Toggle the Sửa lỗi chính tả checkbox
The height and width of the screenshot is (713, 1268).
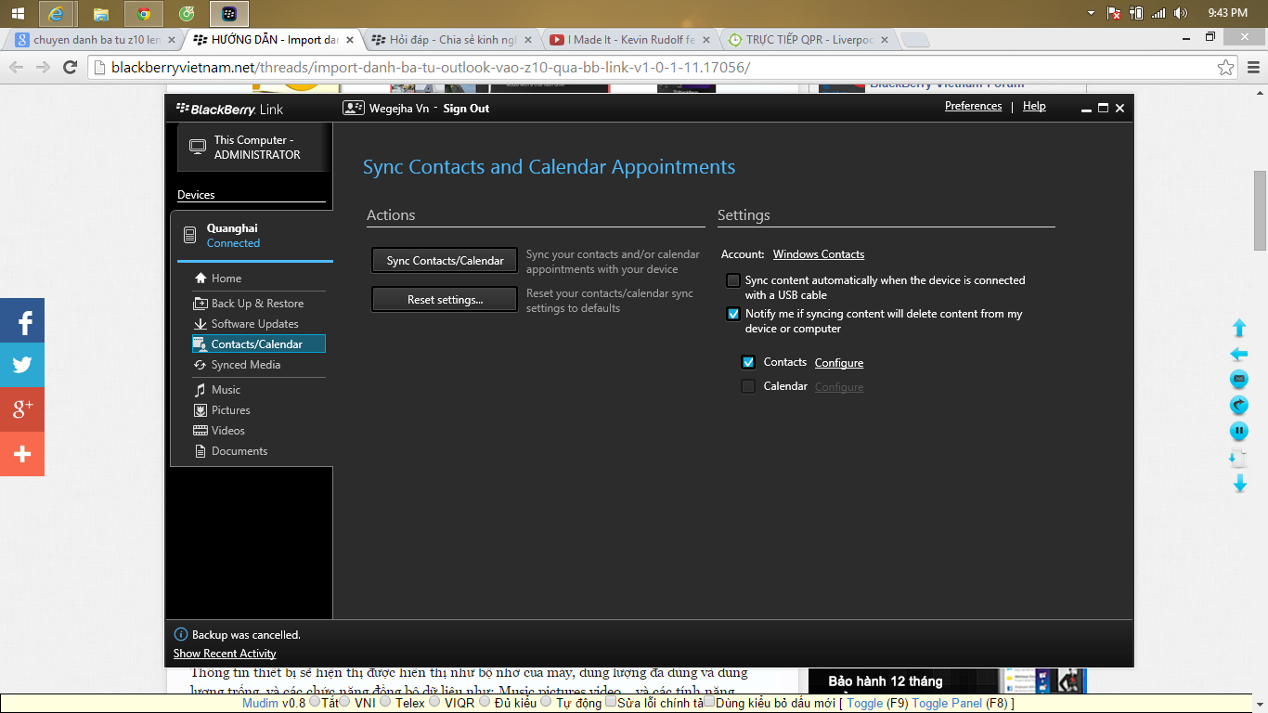click(x=611, y=702)
